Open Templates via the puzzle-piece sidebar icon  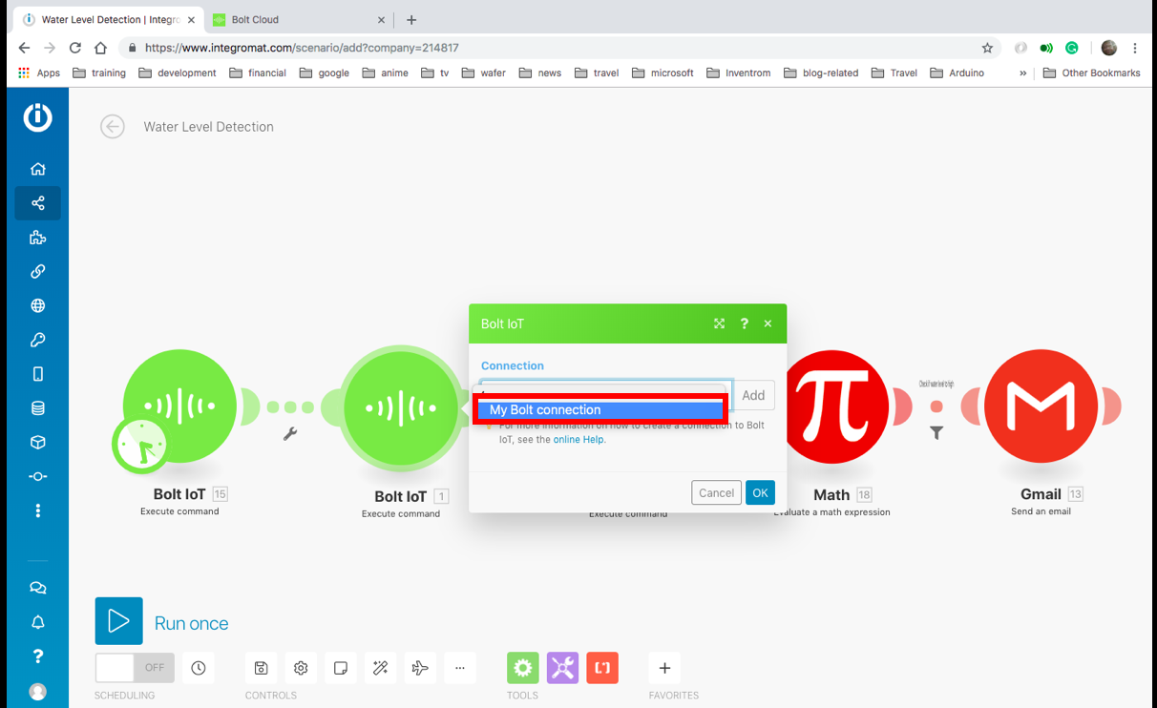(x=37, y=237)
